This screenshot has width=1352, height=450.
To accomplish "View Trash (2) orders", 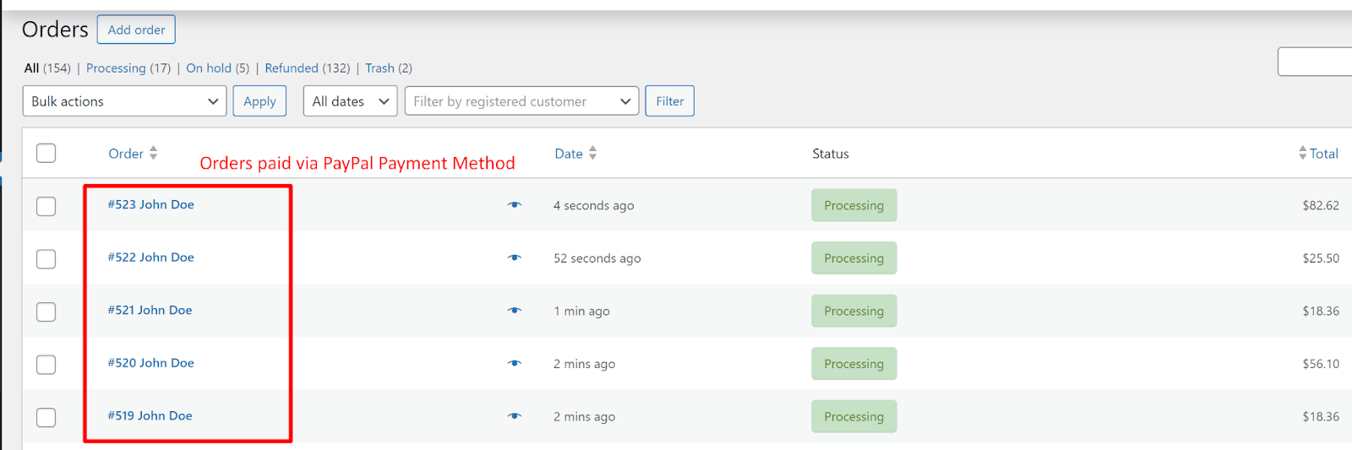I will [389, 68].
